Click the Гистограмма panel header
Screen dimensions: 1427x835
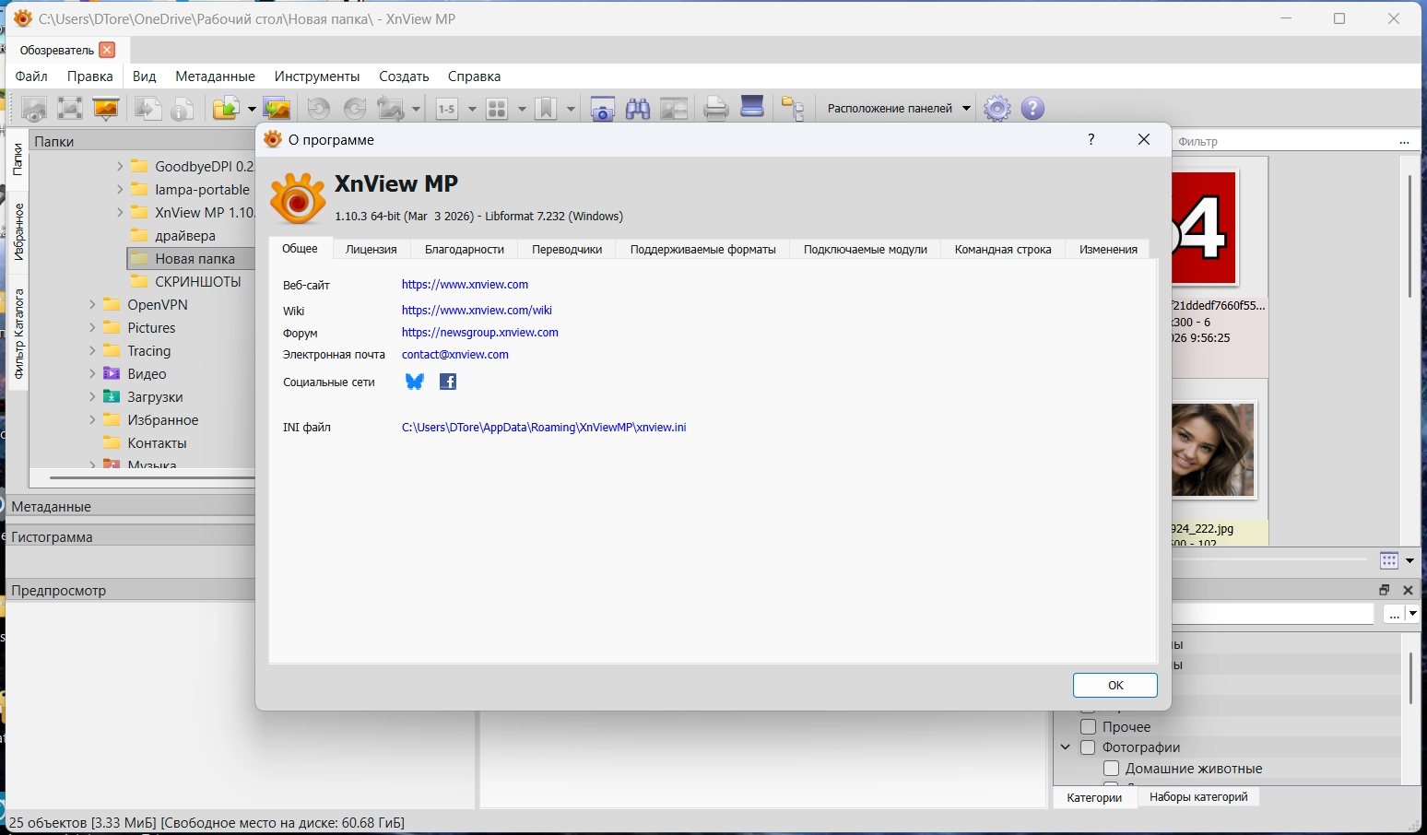(131, 537)
